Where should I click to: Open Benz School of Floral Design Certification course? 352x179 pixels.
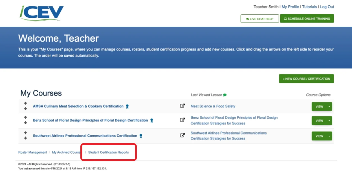coord(90,120)
